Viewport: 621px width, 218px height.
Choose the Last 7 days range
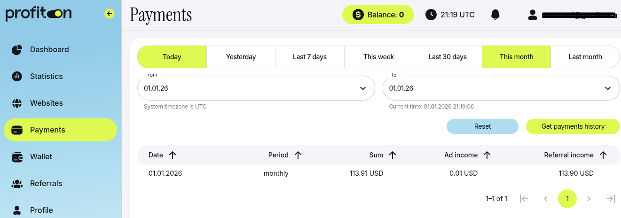point(309,57)
